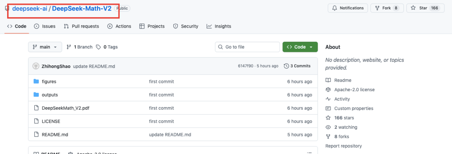Open the Actions tab

[x=119, y=26]
